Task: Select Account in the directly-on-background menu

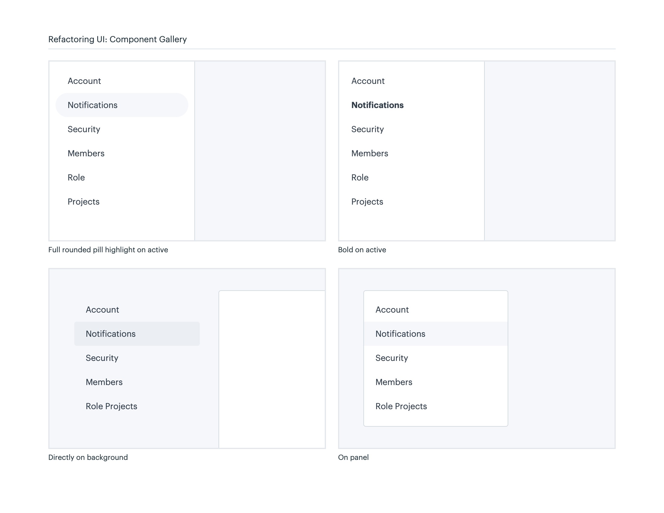Action: click(x=102, y=310)
